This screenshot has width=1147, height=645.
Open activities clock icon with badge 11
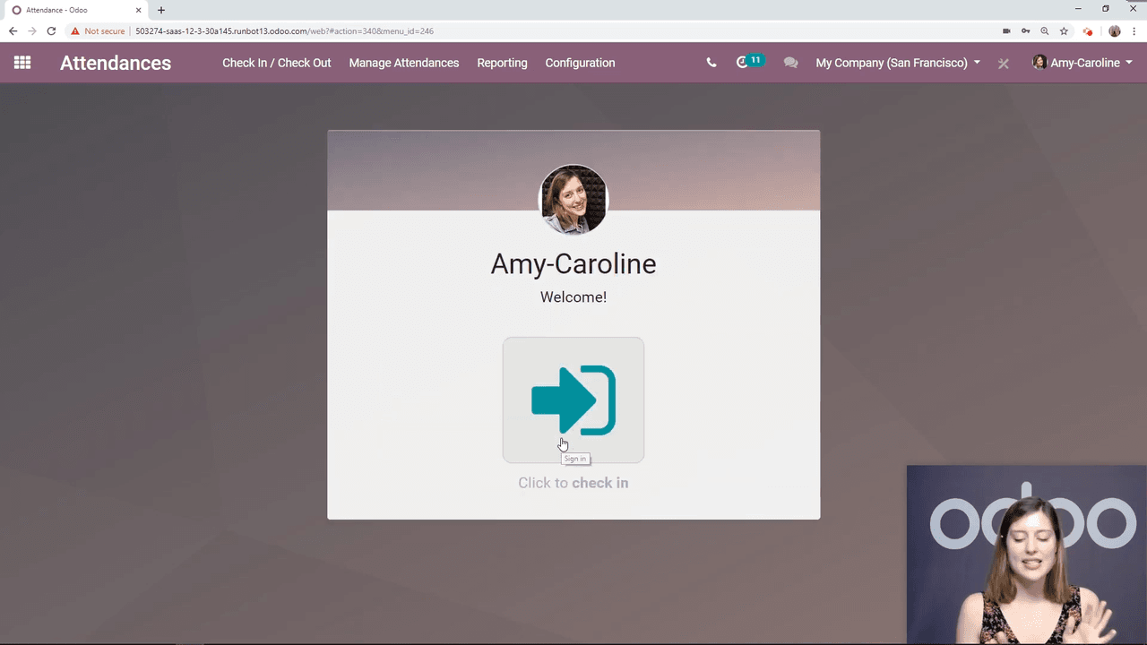pos(742,63)
